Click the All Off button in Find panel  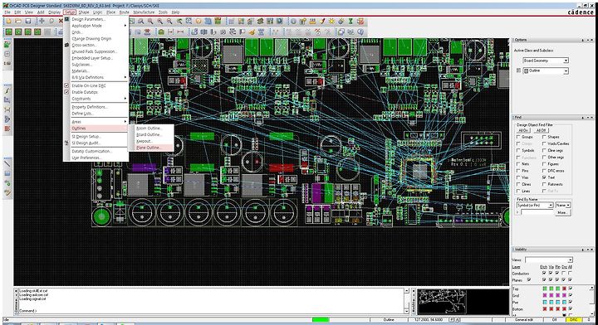[542, 130]
